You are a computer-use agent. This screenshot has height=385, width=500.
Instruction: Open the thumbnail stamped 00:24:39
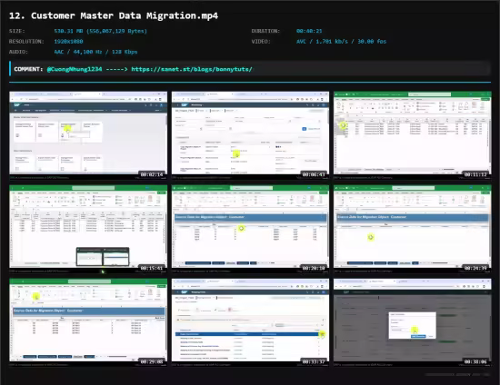[413, 229]
